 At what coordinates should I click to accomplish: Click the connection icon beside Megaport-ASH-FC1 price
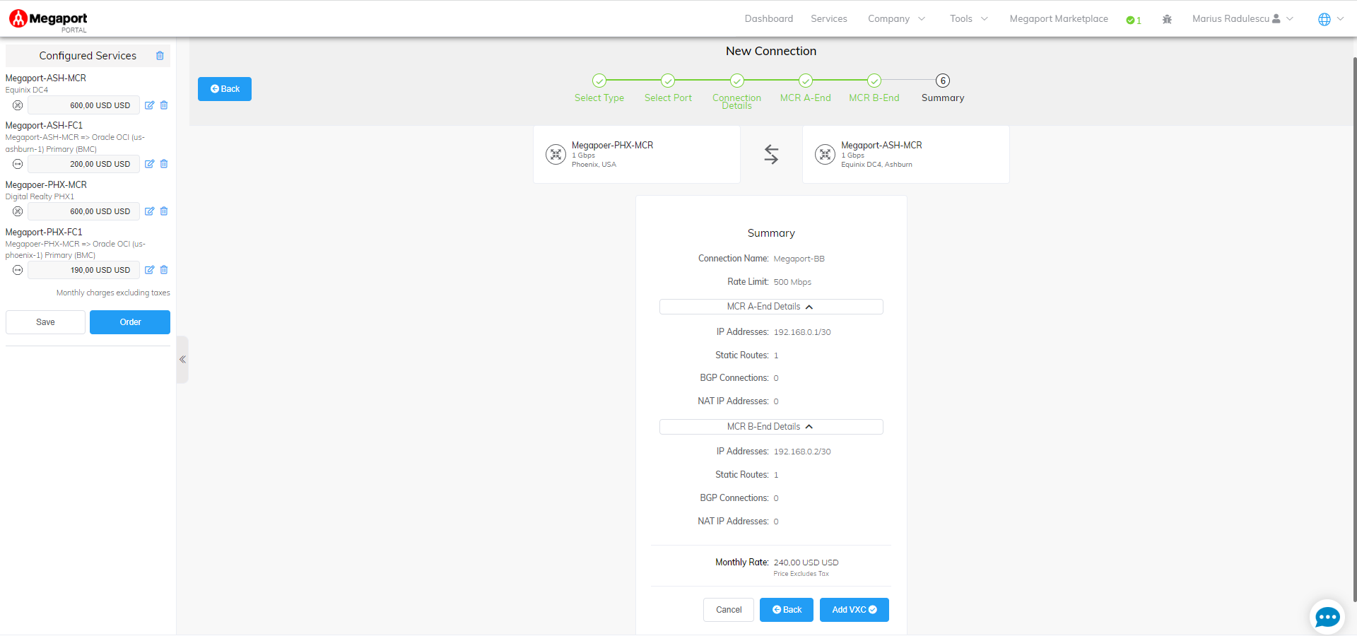click(18, 164)
